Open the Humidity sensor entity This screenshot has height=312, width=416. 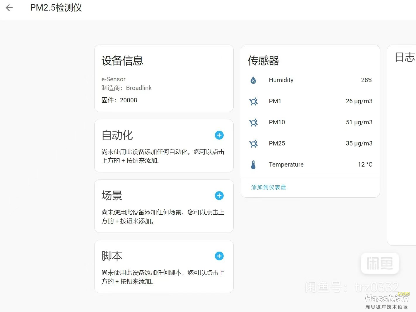[310, 80]
